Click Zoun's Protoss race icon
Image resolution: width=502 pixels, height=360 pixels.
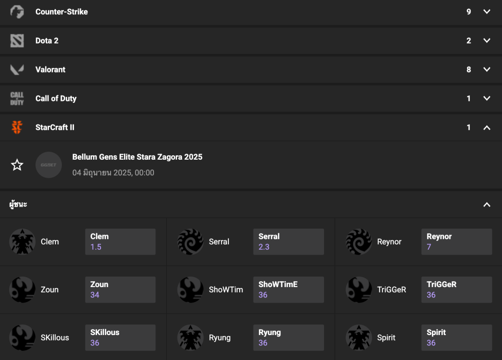[x=22, y=289]
